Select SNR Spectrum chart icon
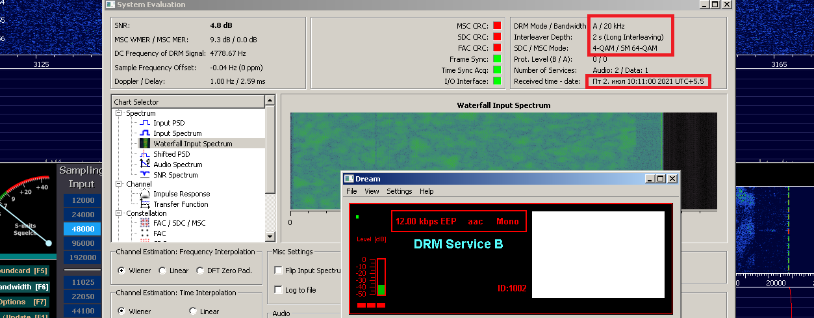Screen dimensions: 814x318 click(x=145, y=175)
